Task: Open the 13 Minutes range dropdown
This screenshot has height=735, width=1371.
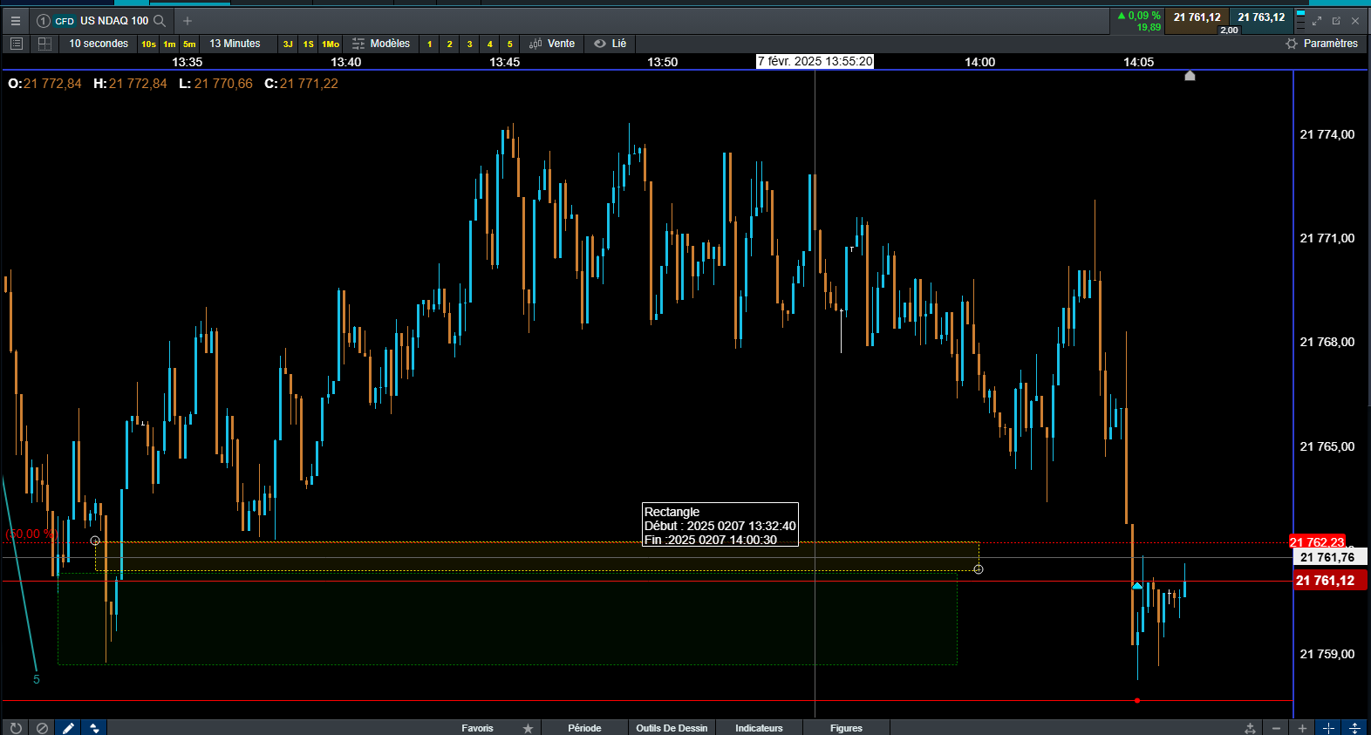Action: coord(235,44)
